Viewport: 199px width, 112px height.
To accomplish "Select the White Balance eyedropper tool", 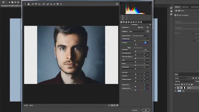I will click(x=33, y=4).
